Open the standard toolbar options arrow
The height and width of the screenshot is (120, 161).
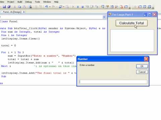pos(129,8)
